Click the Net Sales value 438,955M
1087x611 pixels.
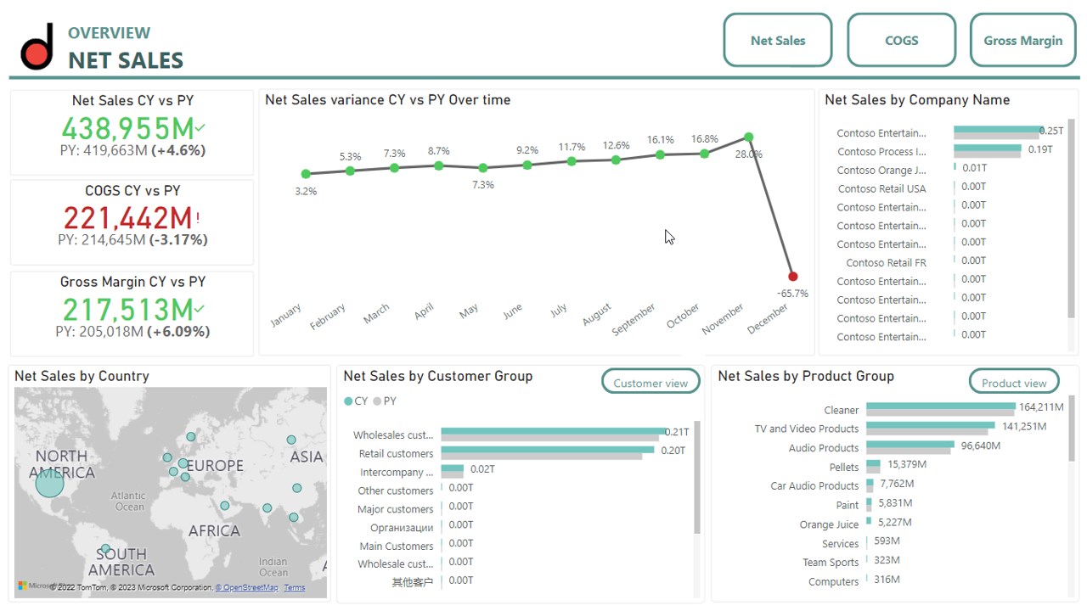(127, 129)
